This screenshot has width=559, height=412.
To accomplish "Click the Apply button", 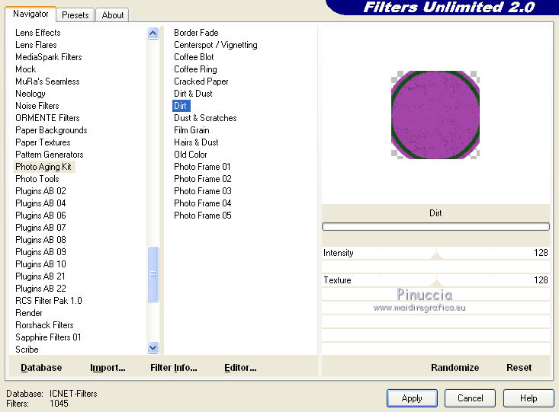I will pos(412,398).
